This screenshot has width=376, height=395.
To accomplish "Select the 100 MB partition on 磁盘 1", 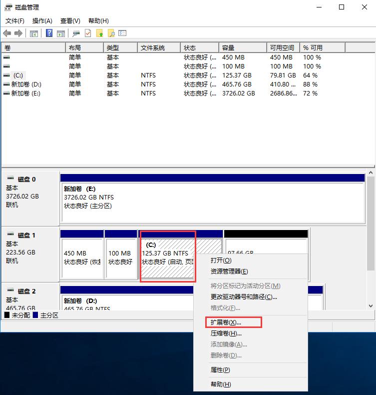I will tap(121, 254).
